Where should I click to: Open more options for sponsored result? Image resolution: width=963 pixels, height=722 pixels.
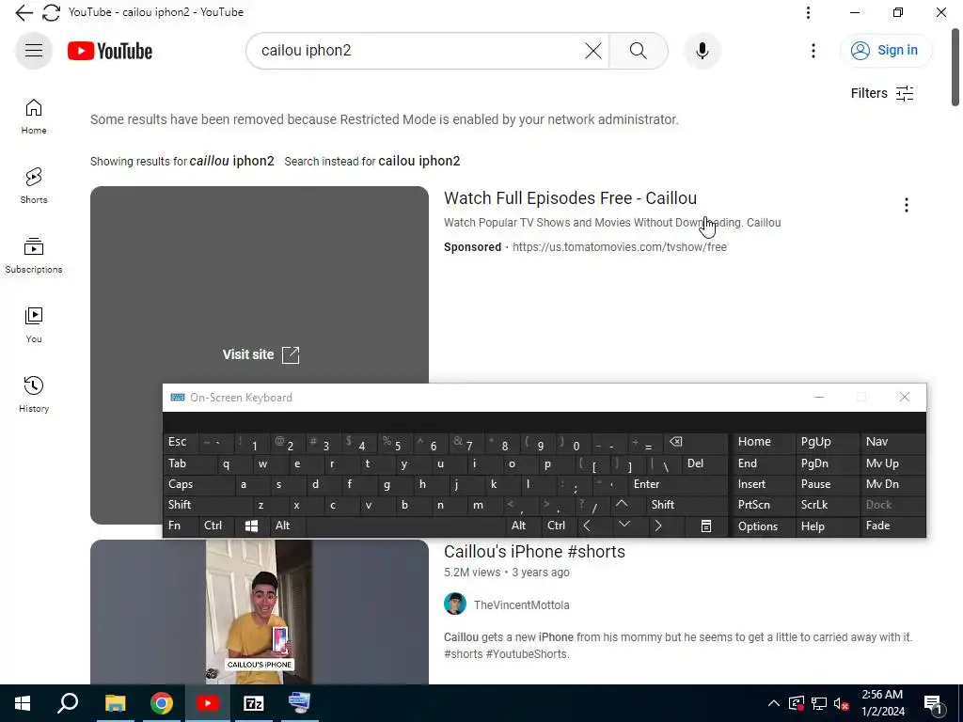907,205
